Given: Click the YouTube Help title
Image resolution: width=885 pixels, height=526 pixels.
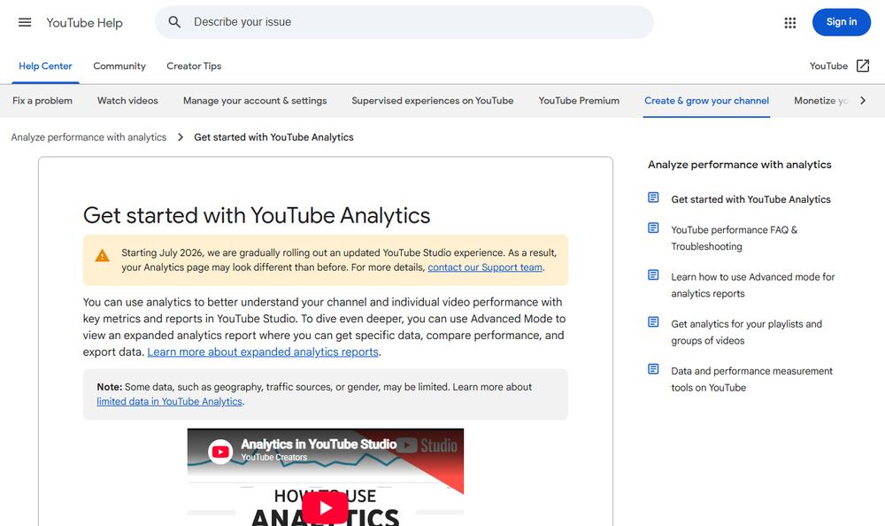Looking at the screenshot, I should pos(84,23).
